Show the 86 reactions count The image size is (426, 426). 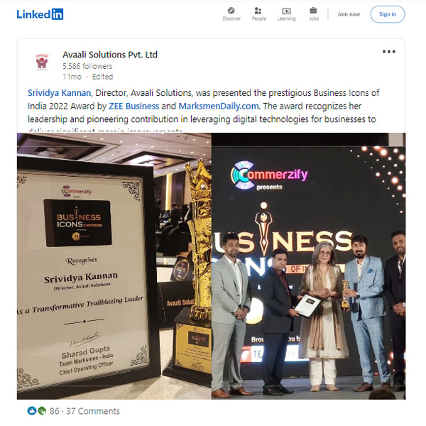[55, 411]
